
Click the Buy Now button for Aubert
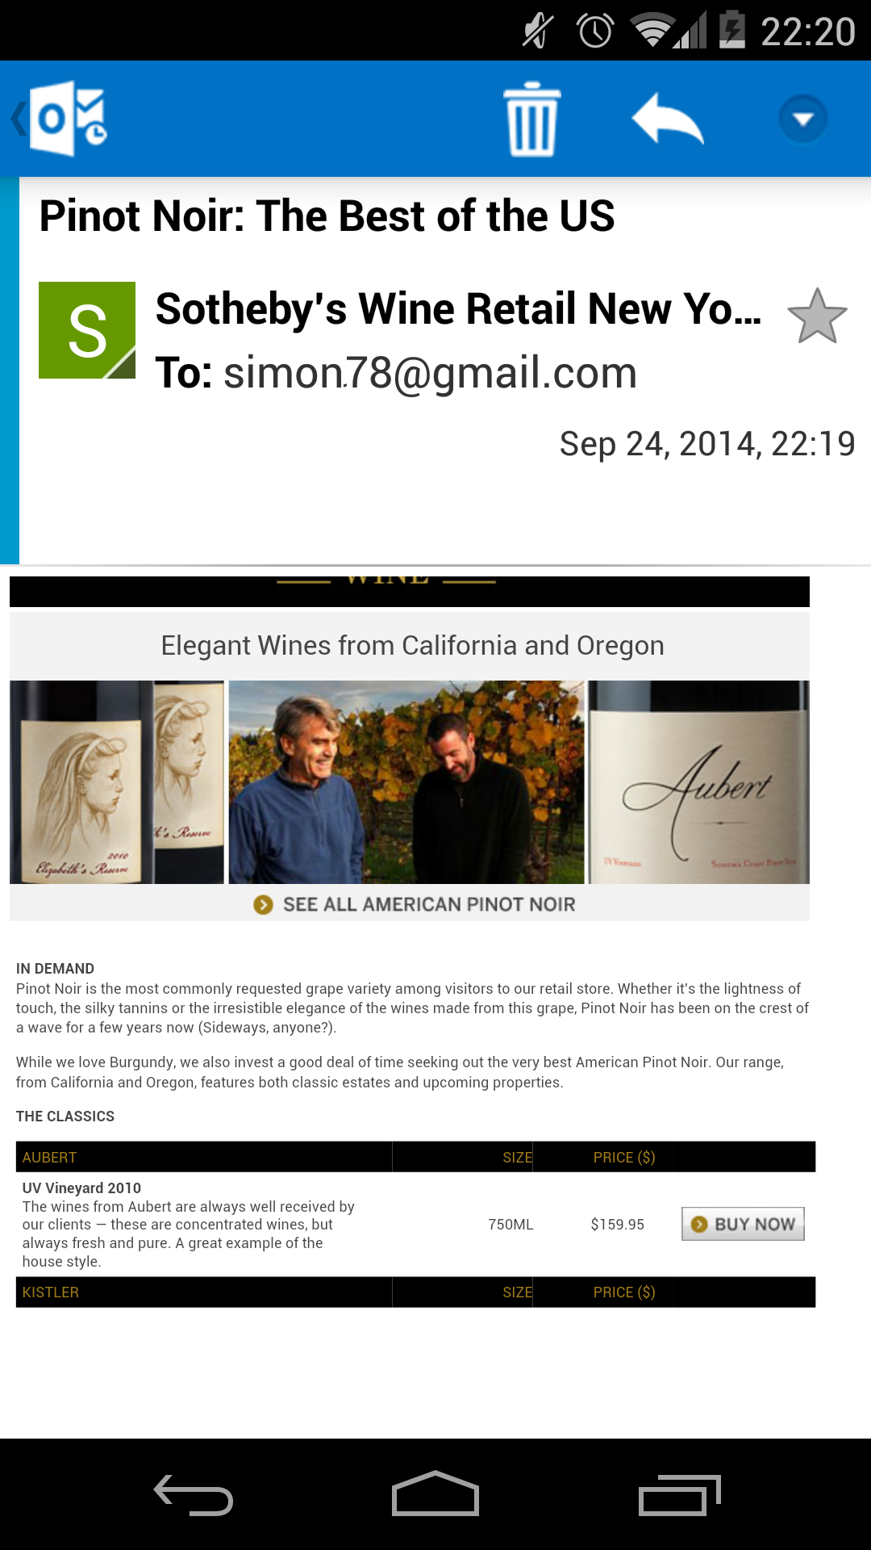pyautogui.click(x=743, y=1224)
